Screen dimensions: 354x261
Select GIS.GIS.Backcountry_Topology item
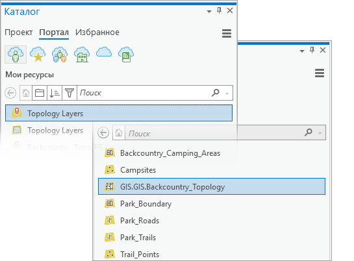(212, 186)
